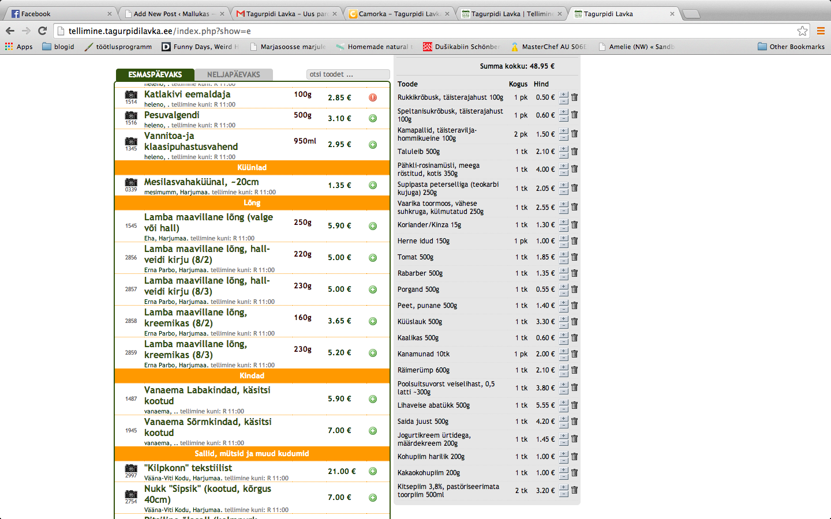Go back to previous page
Viewport: 831px width, 519px height.
click(x=10, y=31)
